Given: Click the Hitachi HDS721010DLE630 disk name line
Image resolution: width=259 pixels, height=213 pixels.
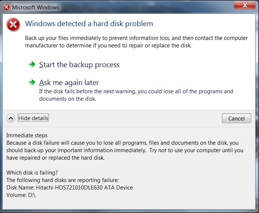Looking at the screenshot, I should (69, 188).
